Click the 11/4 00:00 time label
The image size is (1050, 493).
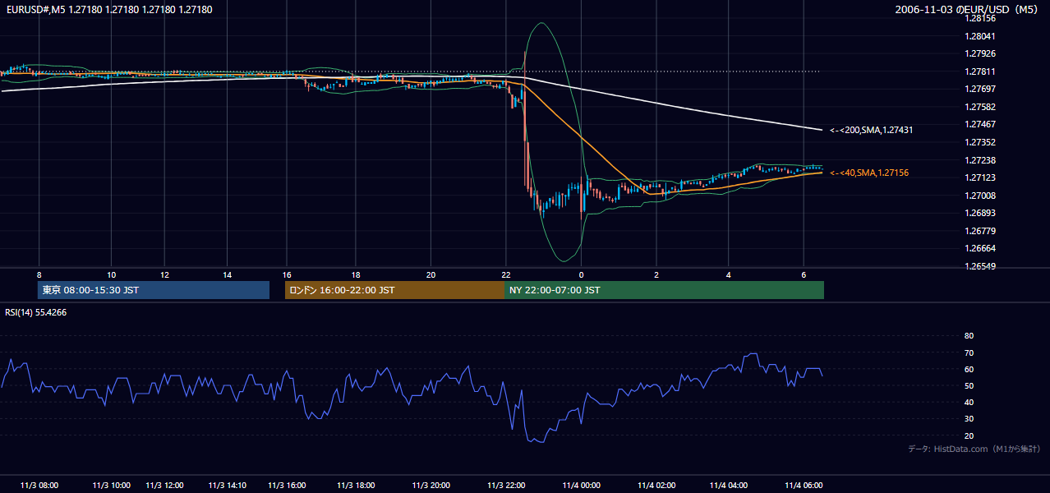583,485
